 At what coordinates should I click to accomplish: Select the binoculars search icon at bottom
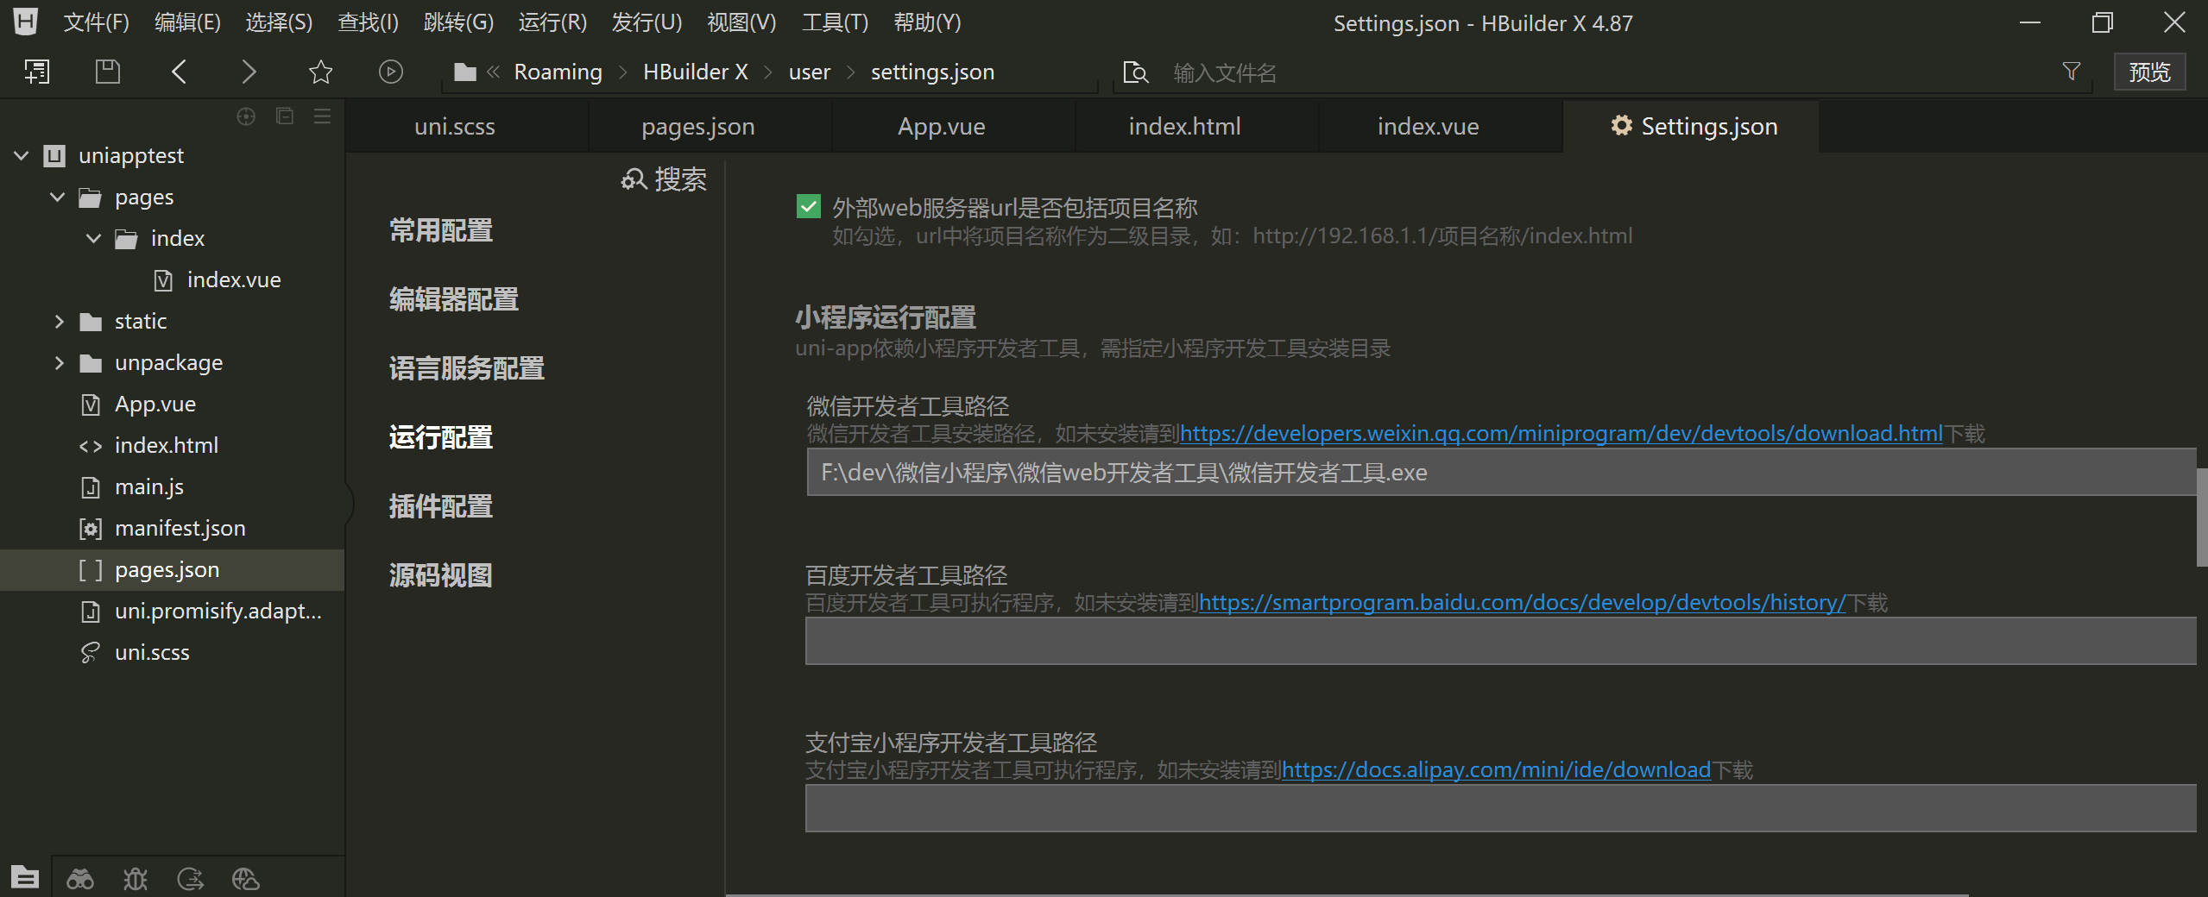[x=80, y=877]
